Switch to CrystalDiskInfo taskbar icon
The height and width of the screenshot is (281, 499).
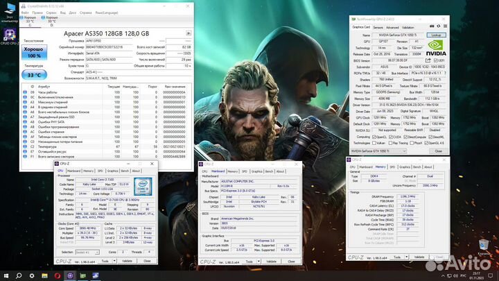coord(96,275)
